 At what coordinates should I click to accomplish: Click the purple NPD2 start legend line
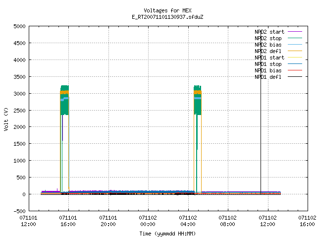295,32
